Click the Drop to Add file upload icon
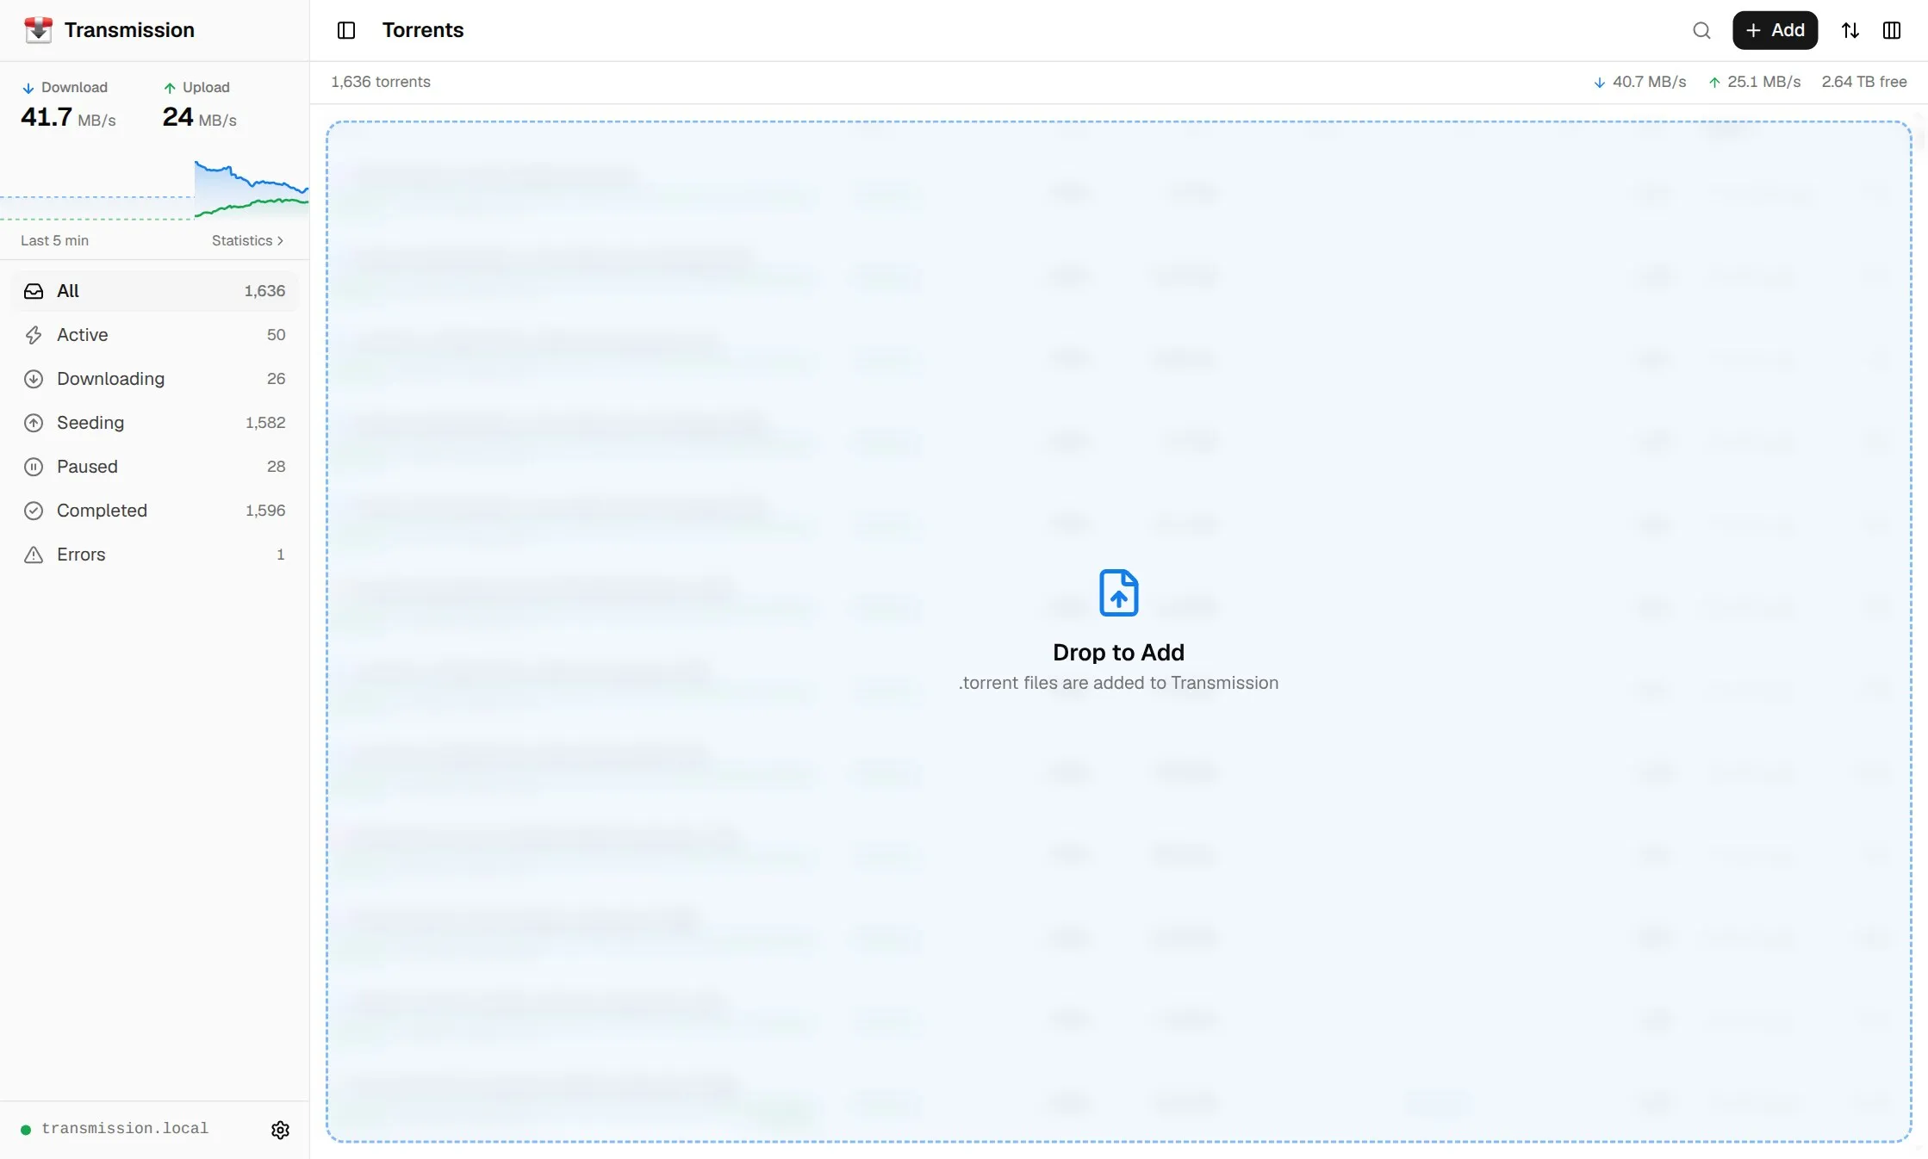 pos(1119,592)
